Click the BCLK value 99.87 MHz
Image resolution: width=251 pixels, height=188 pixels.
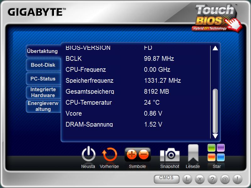[159, 59]
